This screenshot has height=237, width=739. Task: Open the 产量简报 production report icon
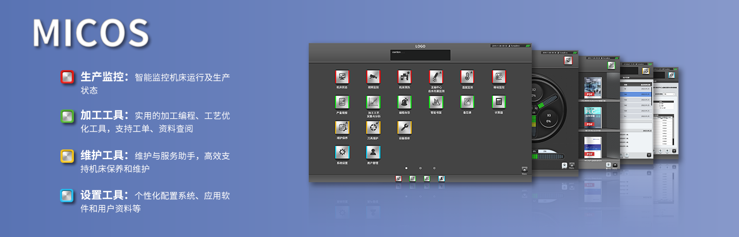342,102
